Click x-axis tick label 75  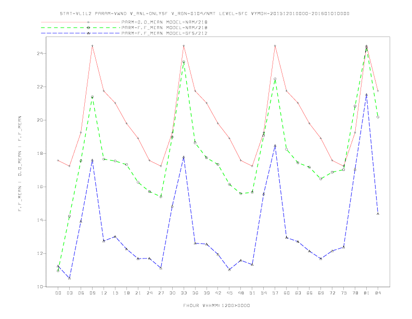[x=344, y=293]
